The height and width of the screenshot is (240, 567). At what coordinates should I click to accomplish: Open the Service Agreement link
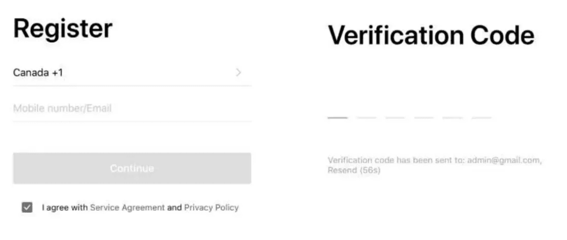127,208
